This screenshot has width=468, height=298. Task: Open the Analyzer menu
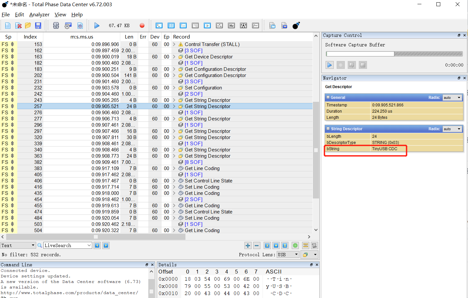tap(39, 15)
